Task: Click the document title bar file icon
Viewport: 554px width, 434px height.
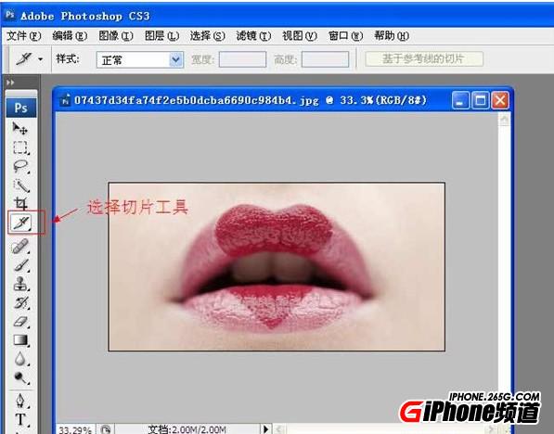Action: (65, 100)
